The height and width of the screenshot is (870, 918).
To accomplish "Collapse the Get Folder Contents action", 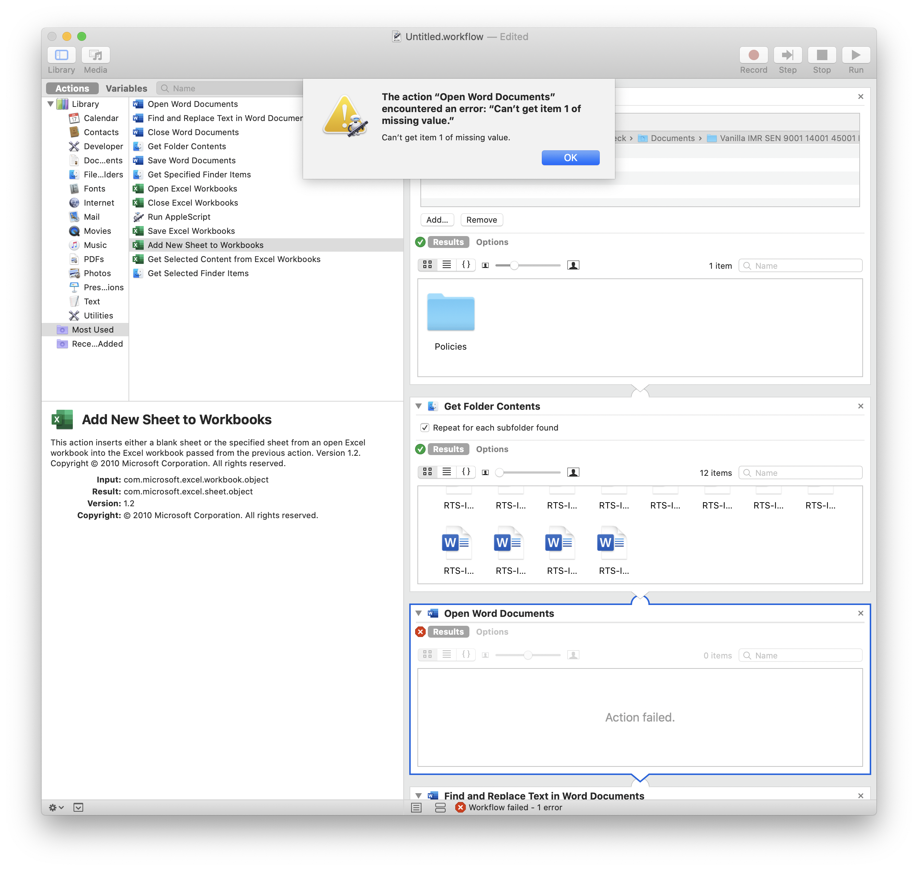I will point(419,406).
